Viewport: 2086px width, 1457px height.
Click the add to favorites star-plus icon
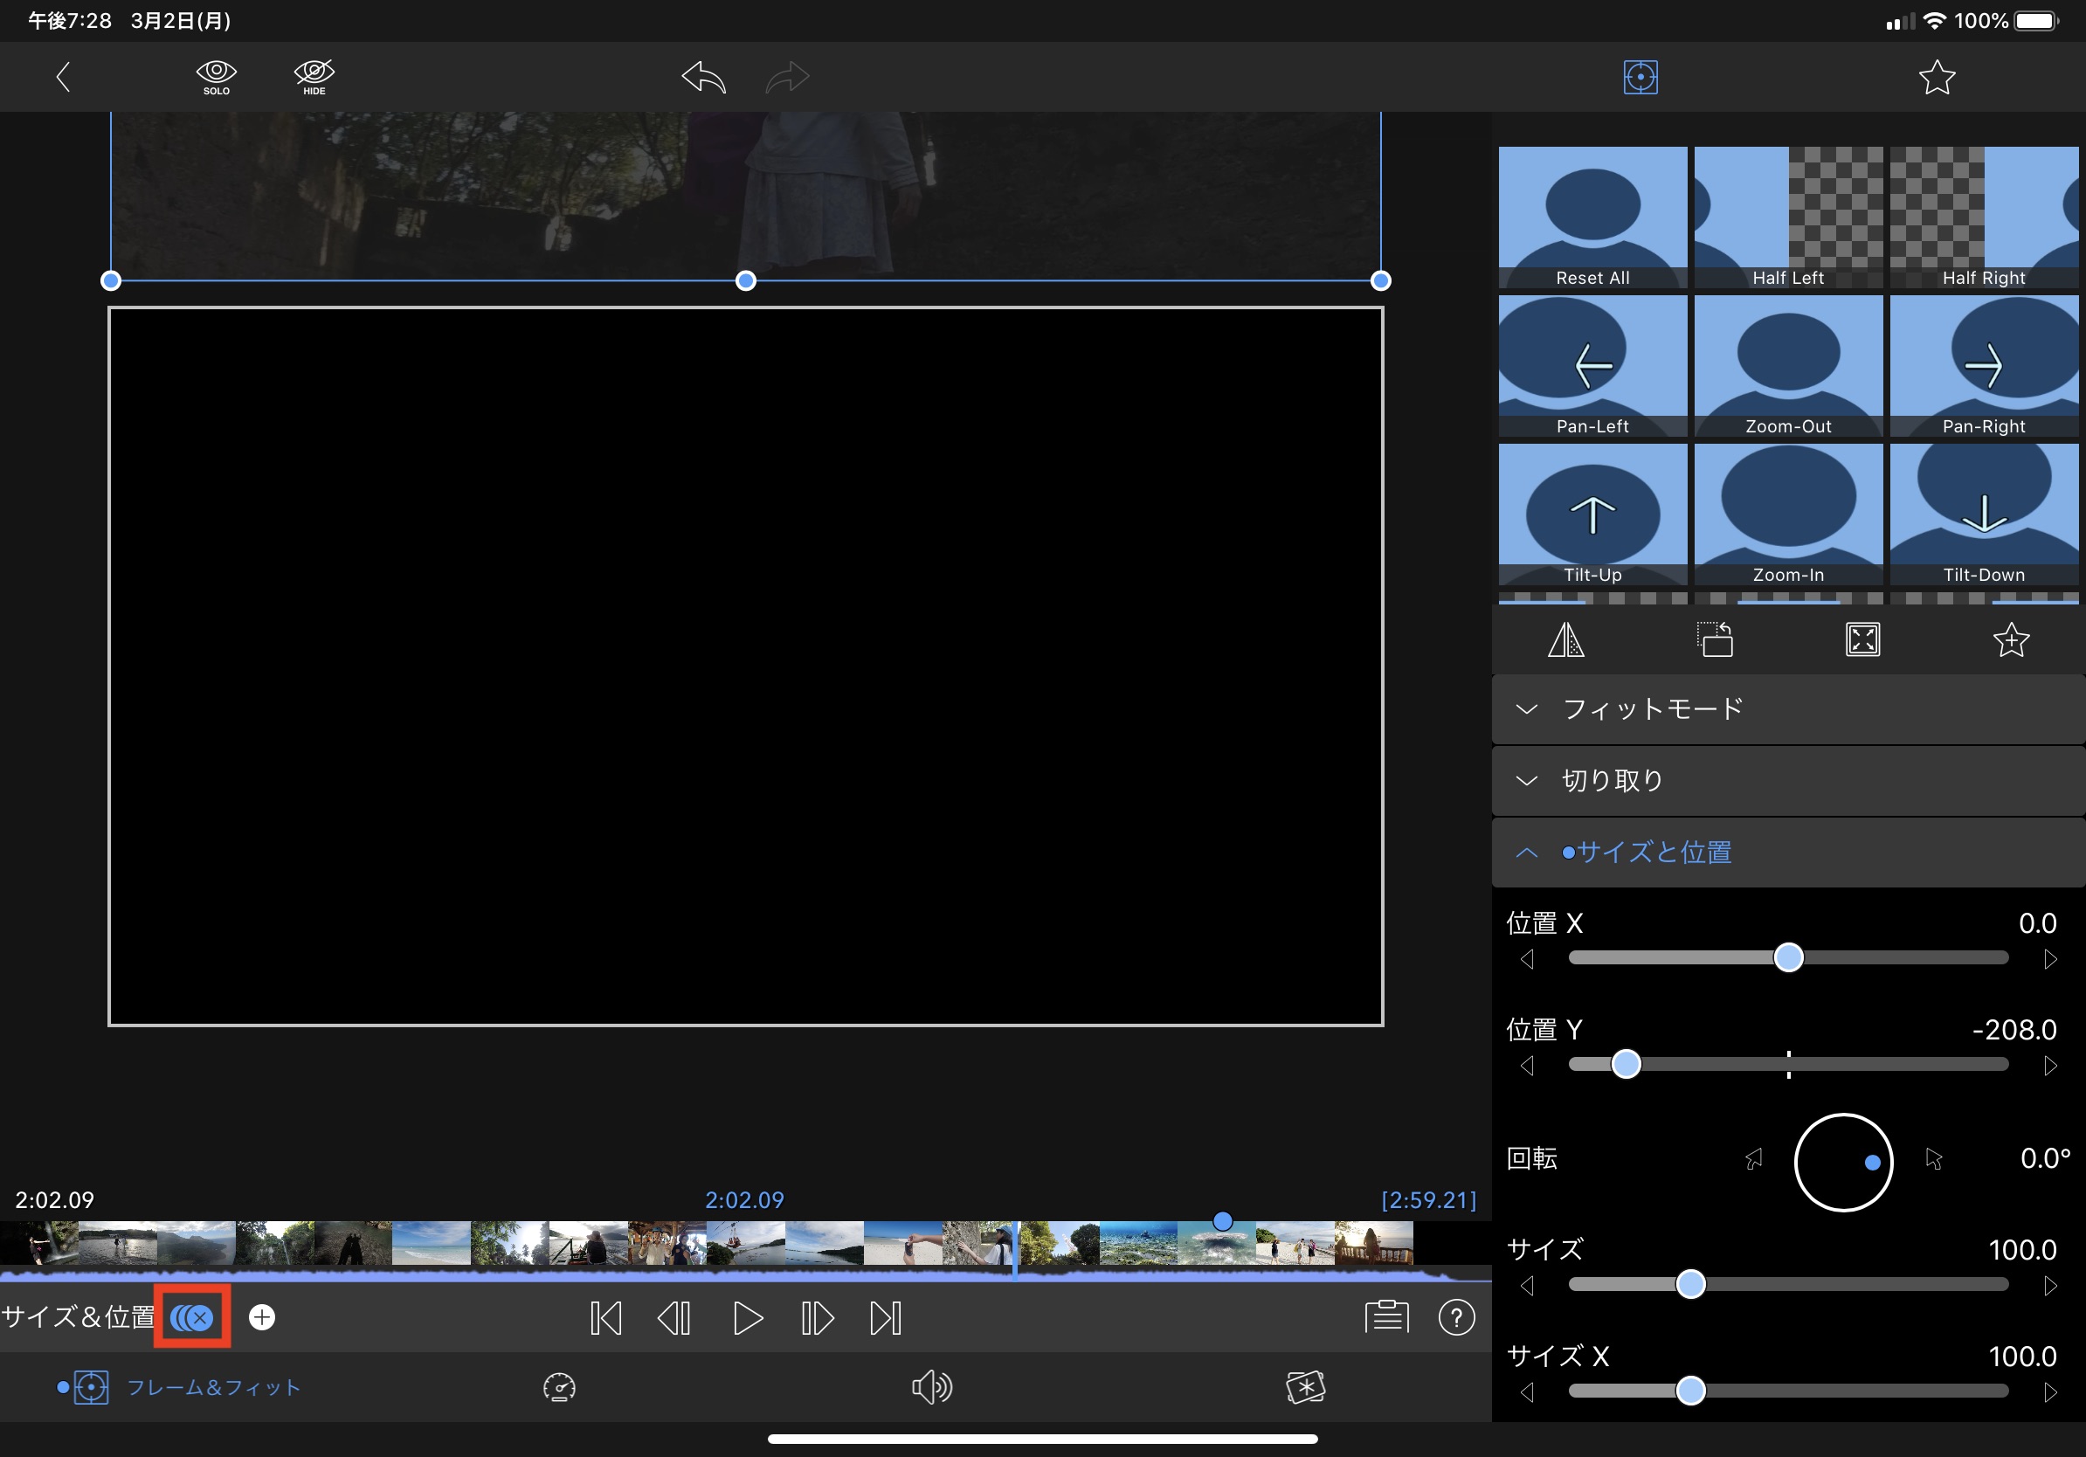[2011, 640]
